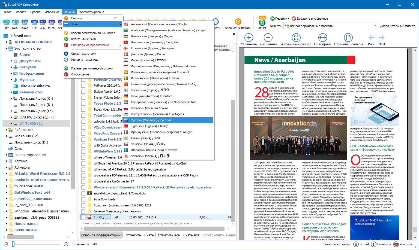Click the Свяжитесь с нами status bar link
The width and height of the screenshot is (419, 250).
coord(336,244)
